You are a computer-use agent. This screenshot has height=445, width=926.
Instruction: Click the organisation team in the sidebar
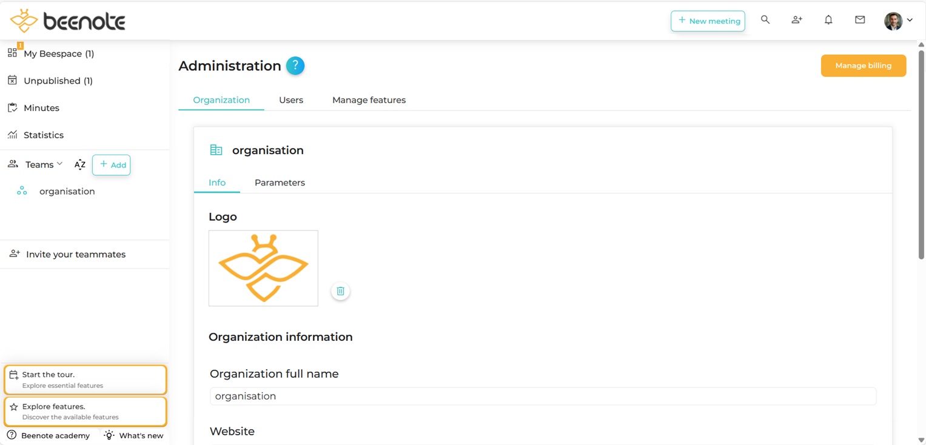point(67,191)
